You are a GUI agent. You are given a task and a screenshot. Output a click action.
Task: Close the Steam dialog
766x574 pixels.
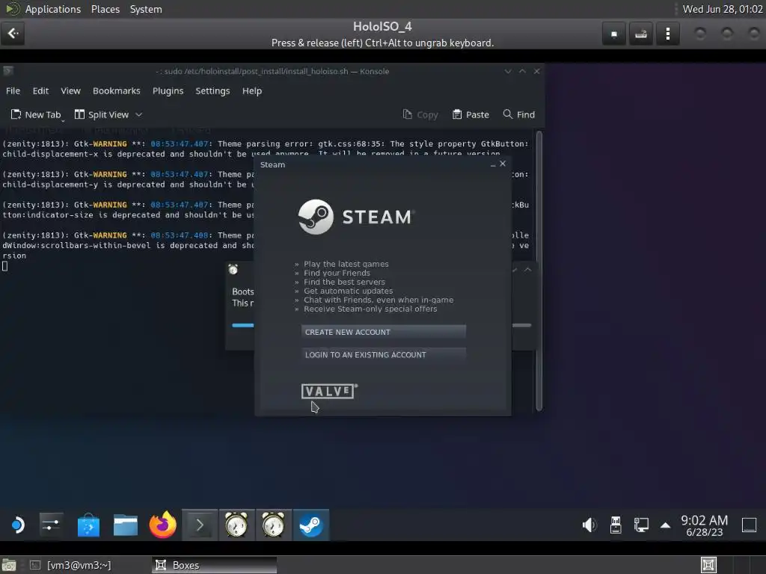[x=503, y=164]
